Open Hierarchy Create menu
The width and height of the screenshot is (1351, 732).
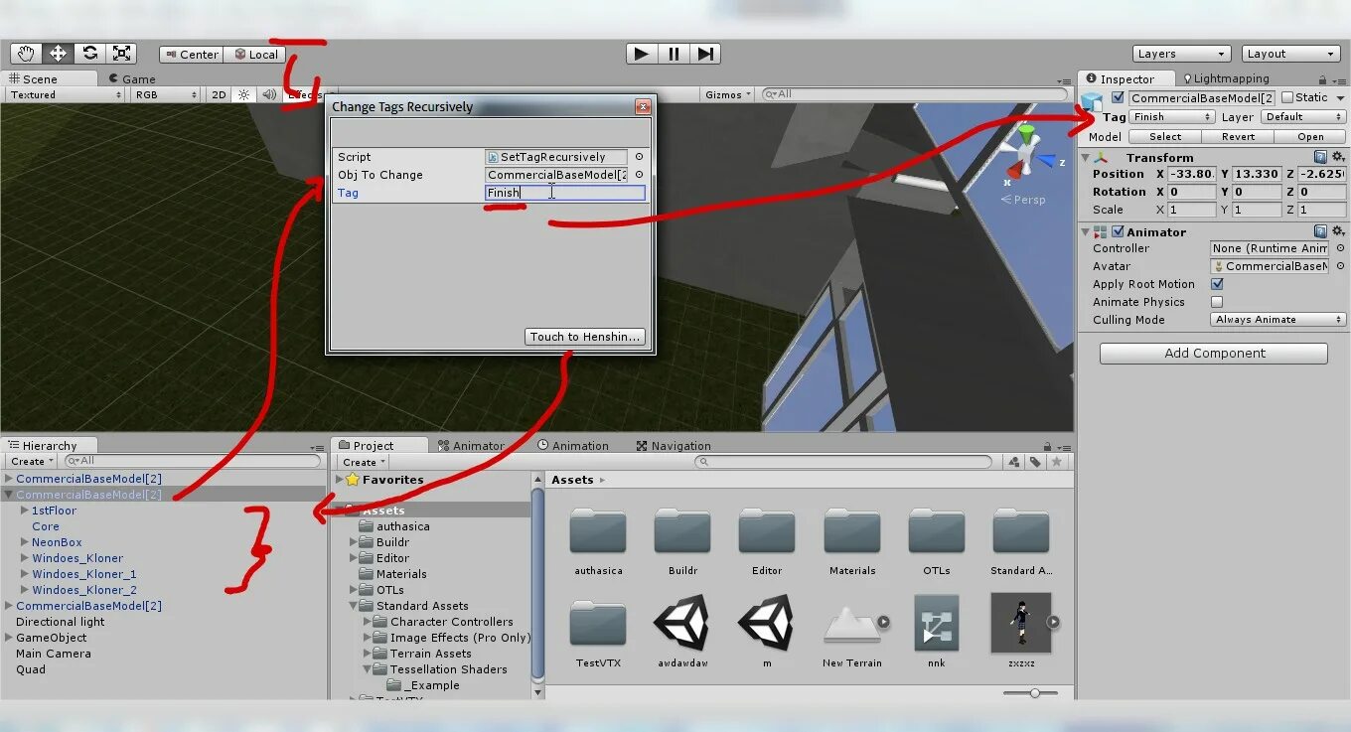point(31,462)
